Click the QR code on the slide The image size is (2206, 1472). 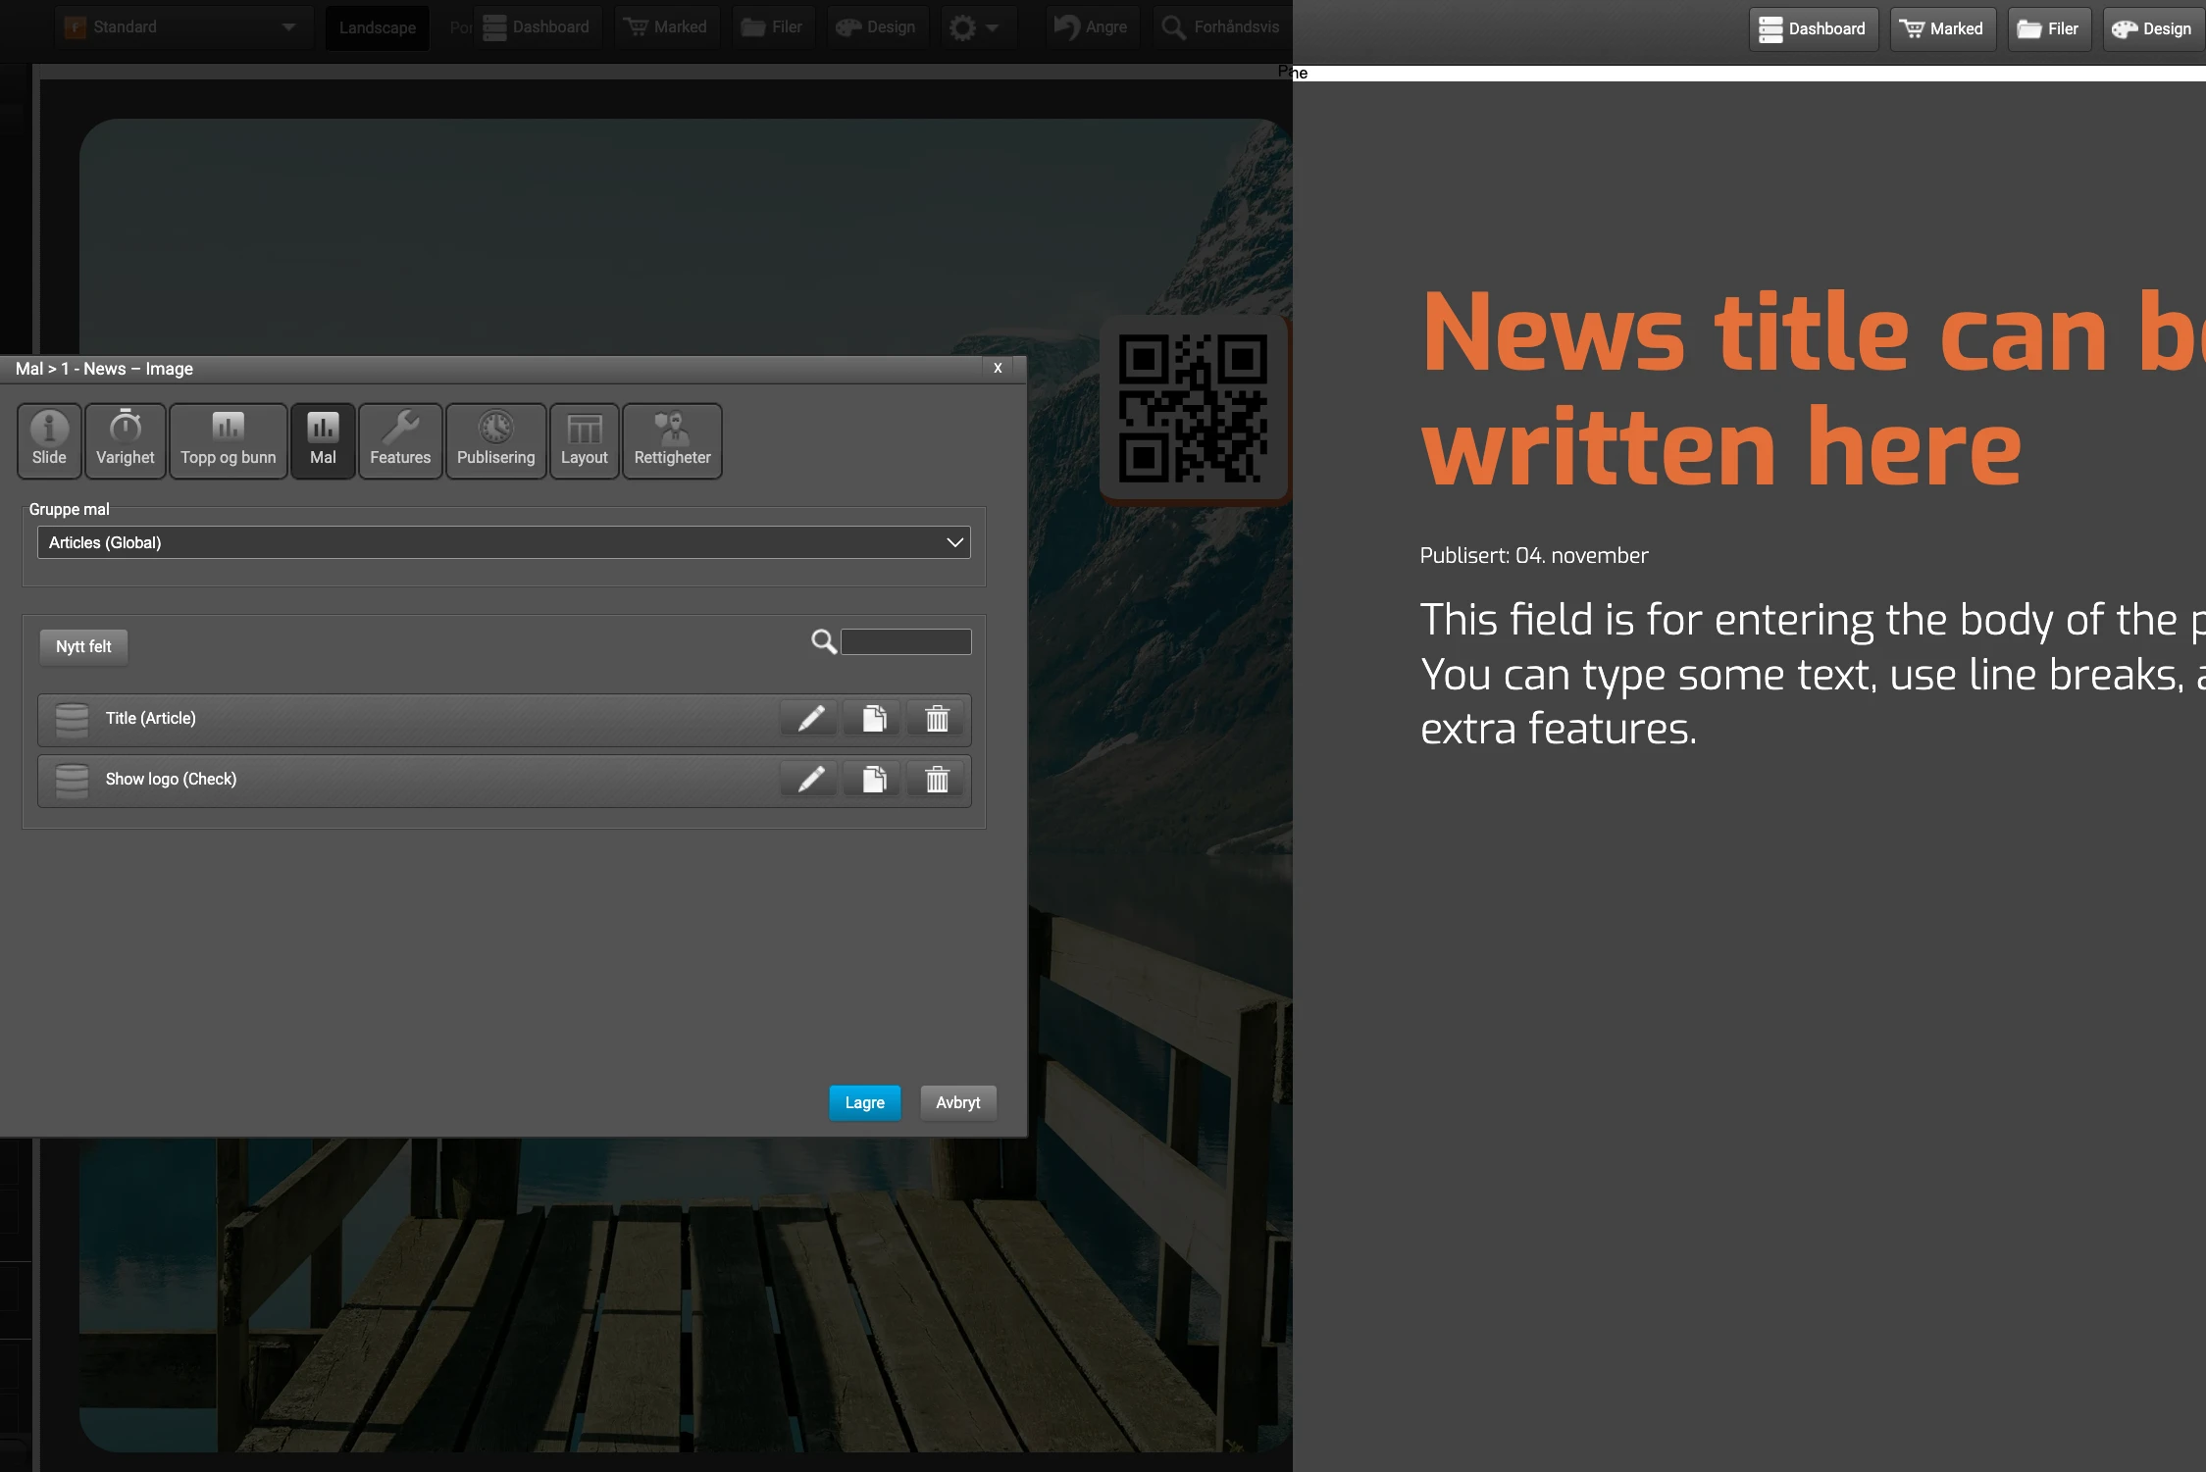click(x=1193, y=408)
